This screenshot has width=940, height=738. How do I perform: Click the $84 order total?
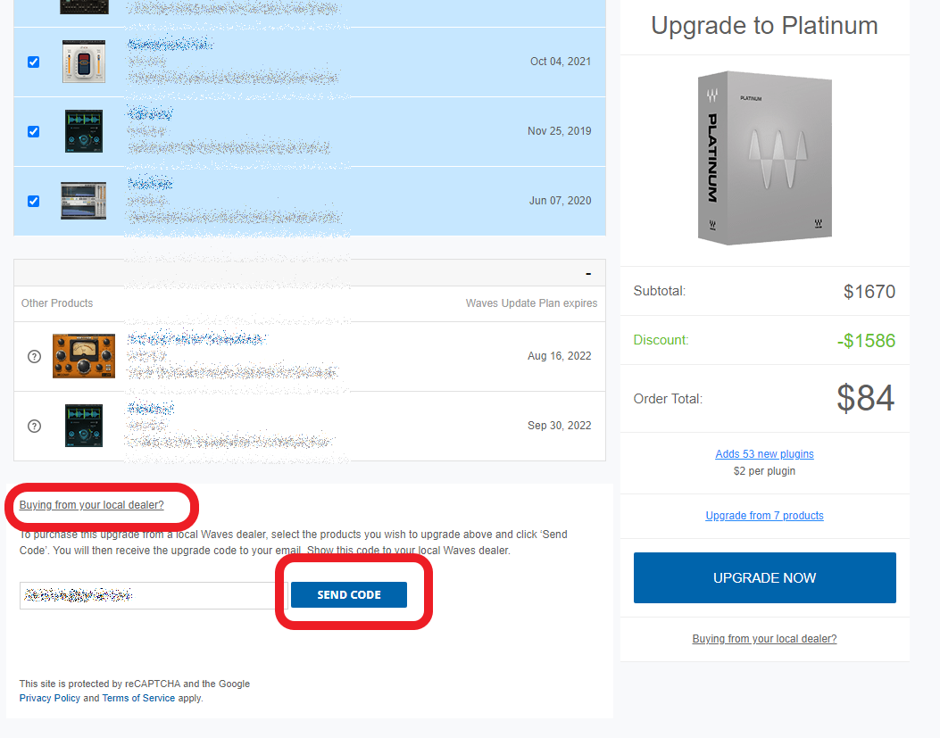866,398
